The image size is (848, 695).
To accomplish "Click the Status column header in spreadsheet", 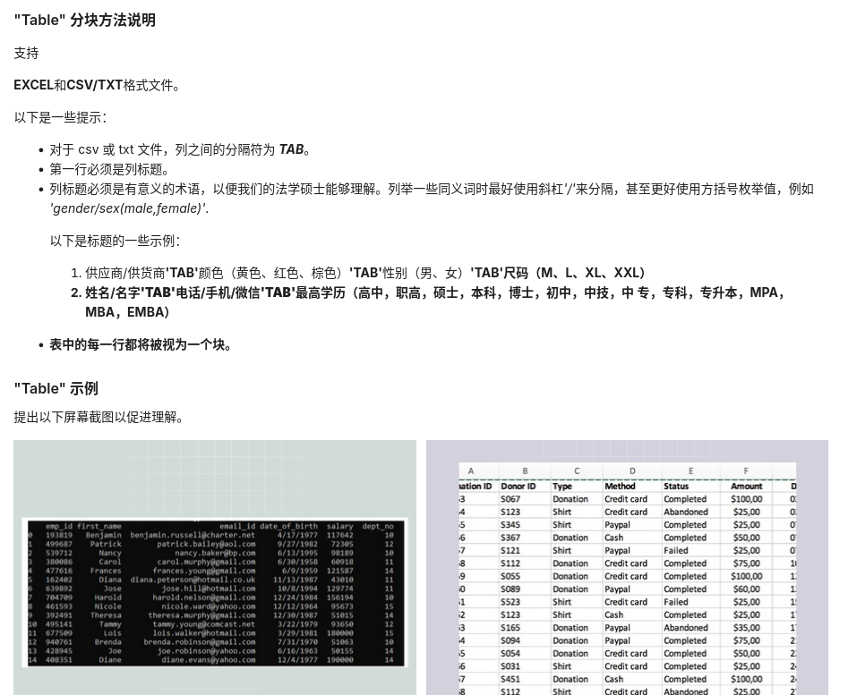I will [676, 486].
